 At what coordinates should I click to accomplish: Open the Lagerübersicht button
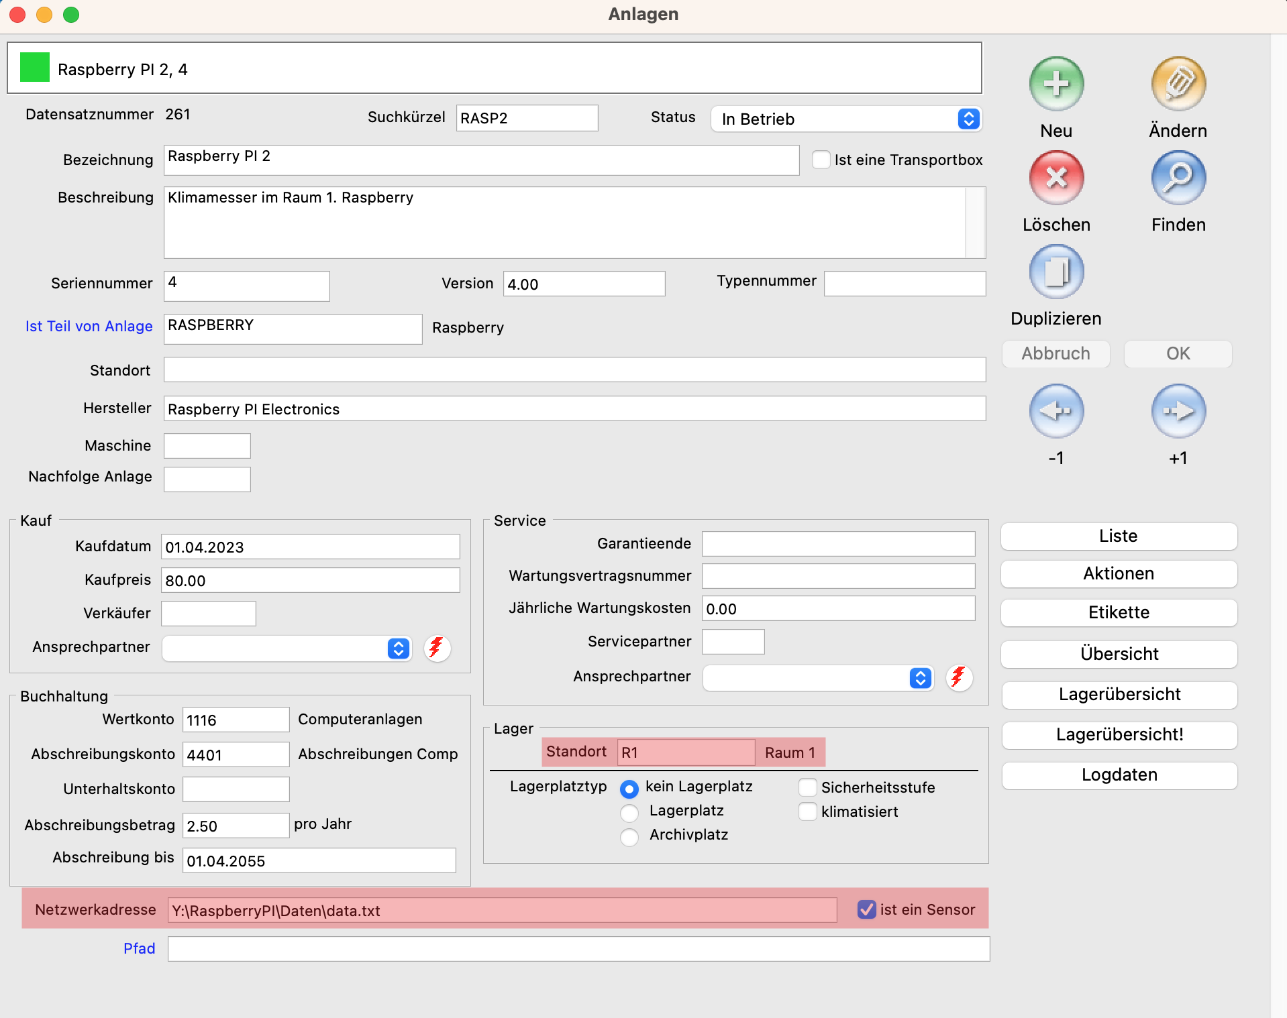(x=1119, y=695)
